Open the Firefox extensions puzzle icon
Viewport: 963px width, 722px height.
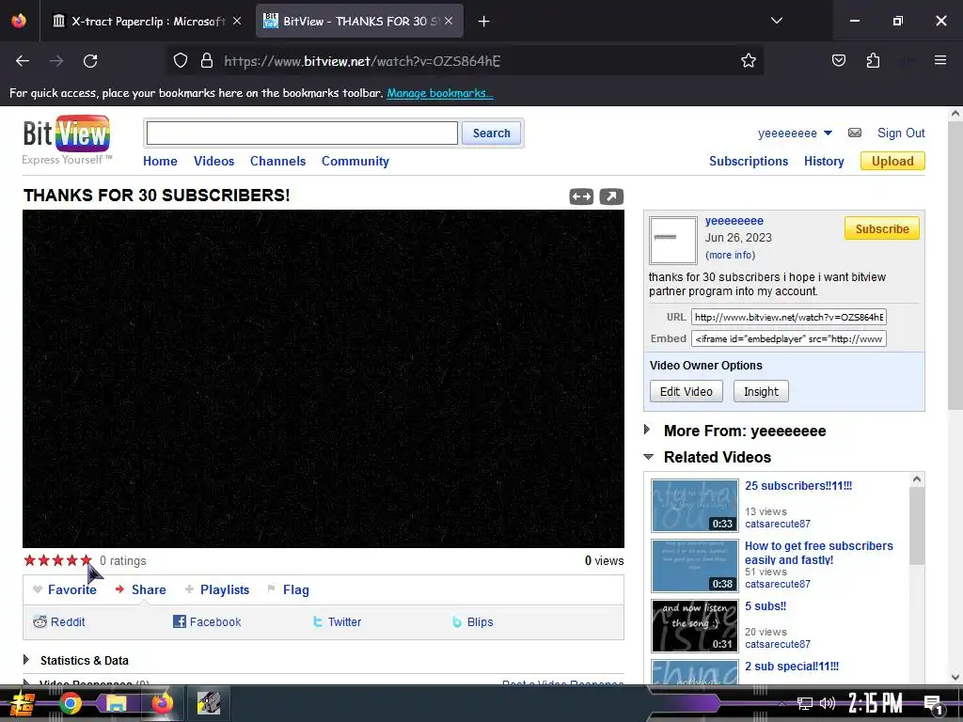point(873,60)
